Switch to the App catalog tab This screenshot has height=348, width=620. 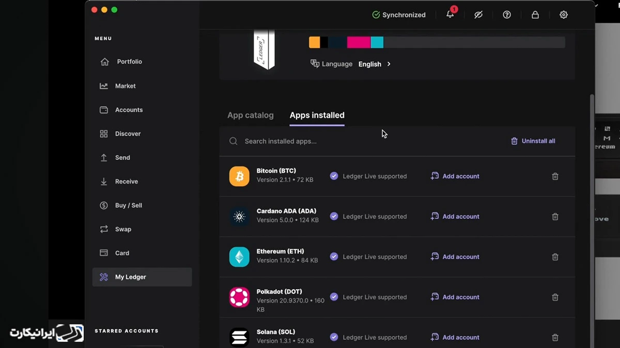[251, 115]
